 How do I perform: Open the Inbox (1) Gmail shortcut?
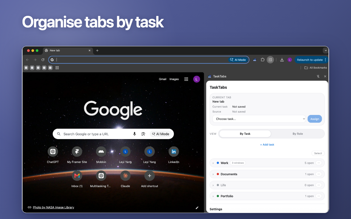[77, 179]
